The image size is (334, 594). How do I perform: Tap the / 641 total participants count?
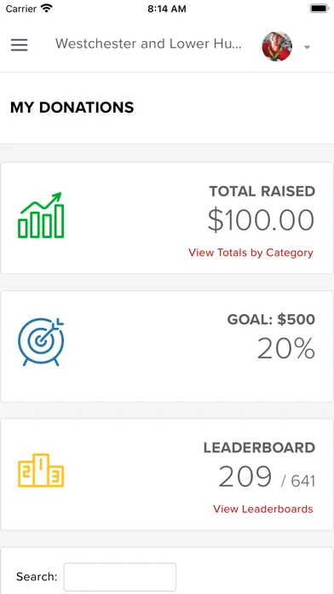pos(298,481)
